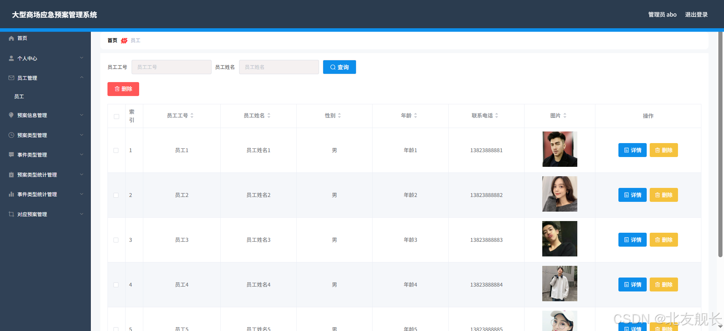Click the bar chart icon beside 事件类型统计管理
The height and width of the screenshot is (331, 724).
click(x=11, y=194)
